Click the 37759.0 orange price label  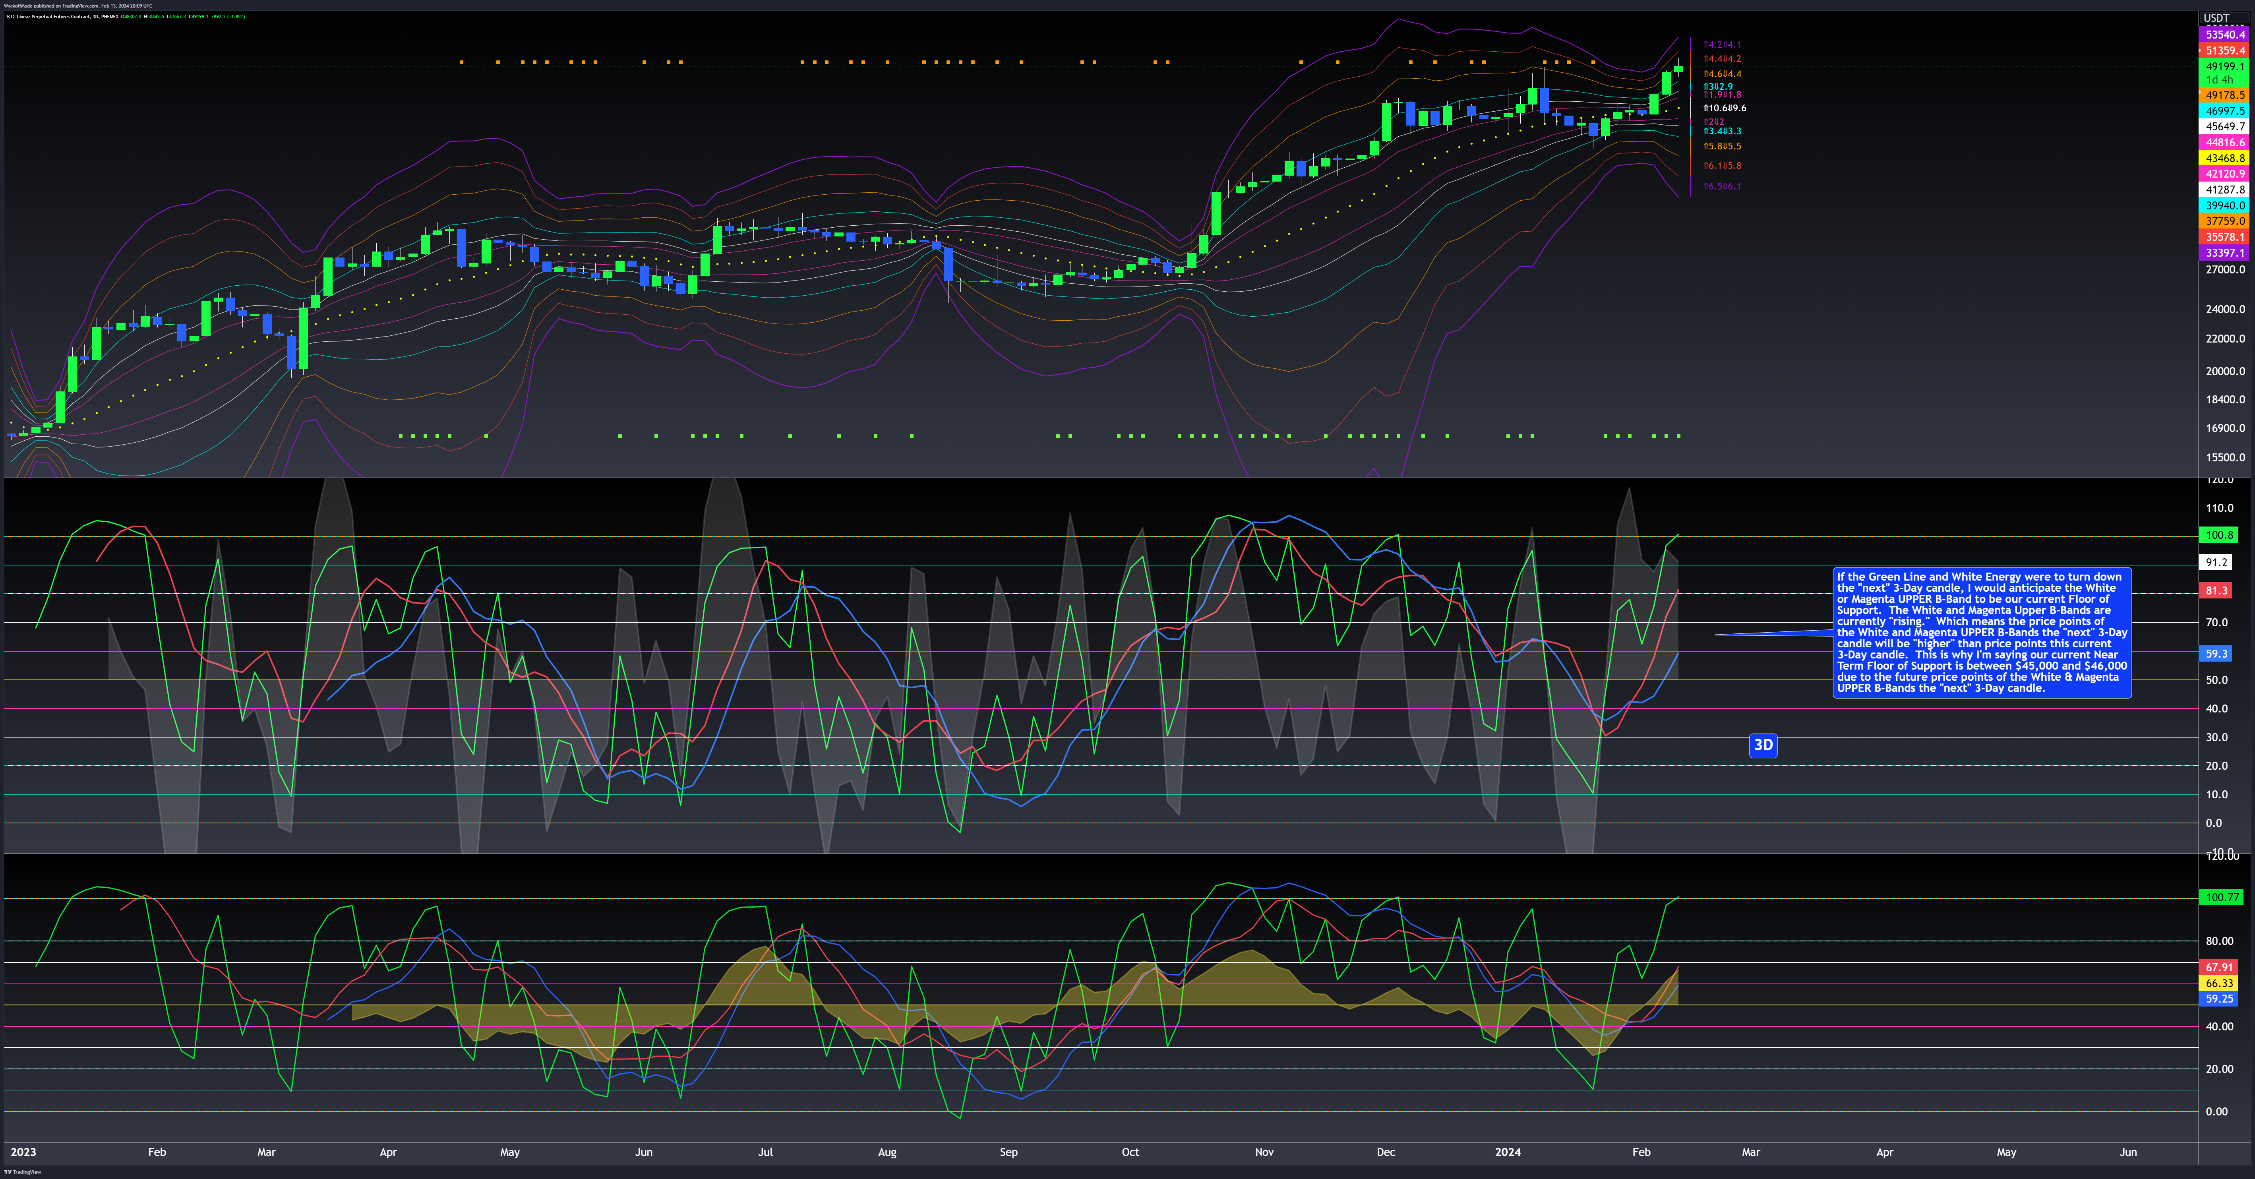click(x=2224, y=221)
